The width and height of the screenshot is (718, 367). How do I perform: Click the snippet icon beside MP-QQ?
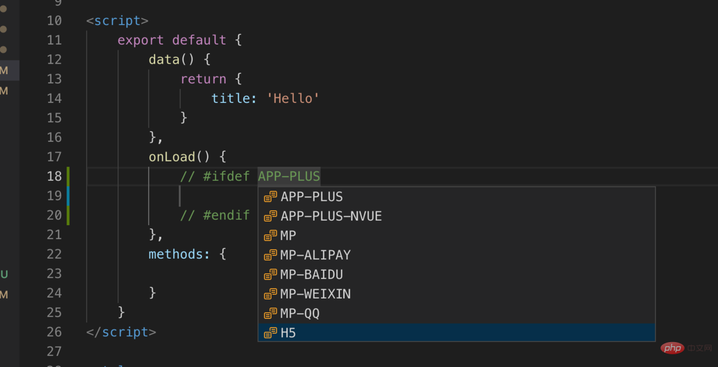[x=270, y=314]
